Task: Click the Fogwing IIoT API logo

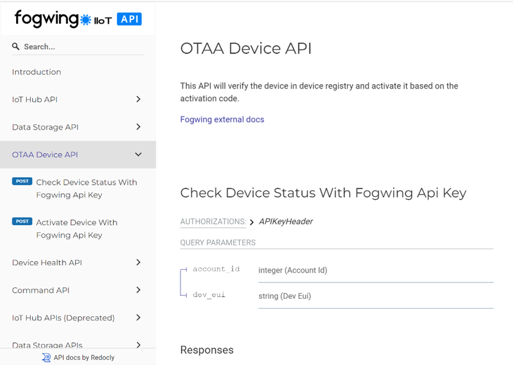Action: [78, 18]
